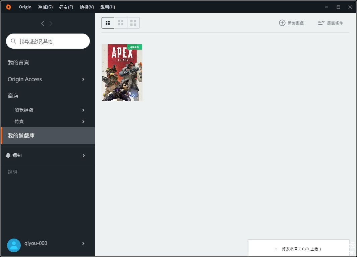Select the Apex Legends game tile
357x257 pixels.
pyautogui.click(x=122, y=73)
